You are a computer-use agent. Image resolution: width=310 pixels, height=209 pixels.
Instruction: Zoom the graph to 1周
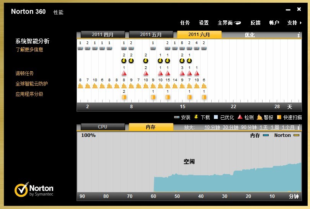click(x=275, y=127)
